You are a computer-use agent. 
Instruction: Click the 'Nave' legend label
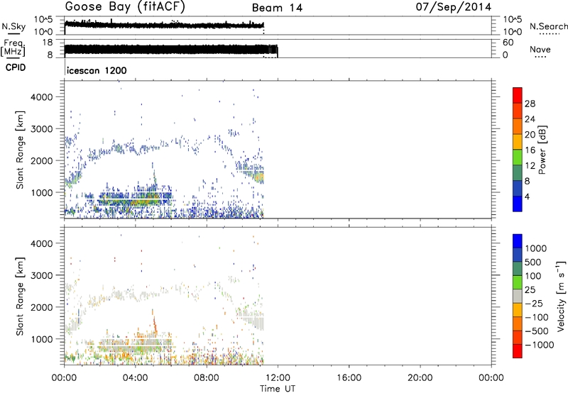click(540, 49)
